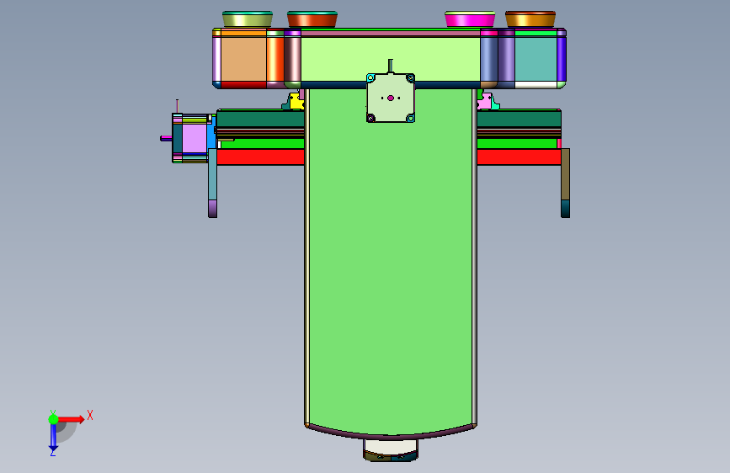Select the red-orange cap on top
Screen dimensions: 730x473
(x=312, y=19)
